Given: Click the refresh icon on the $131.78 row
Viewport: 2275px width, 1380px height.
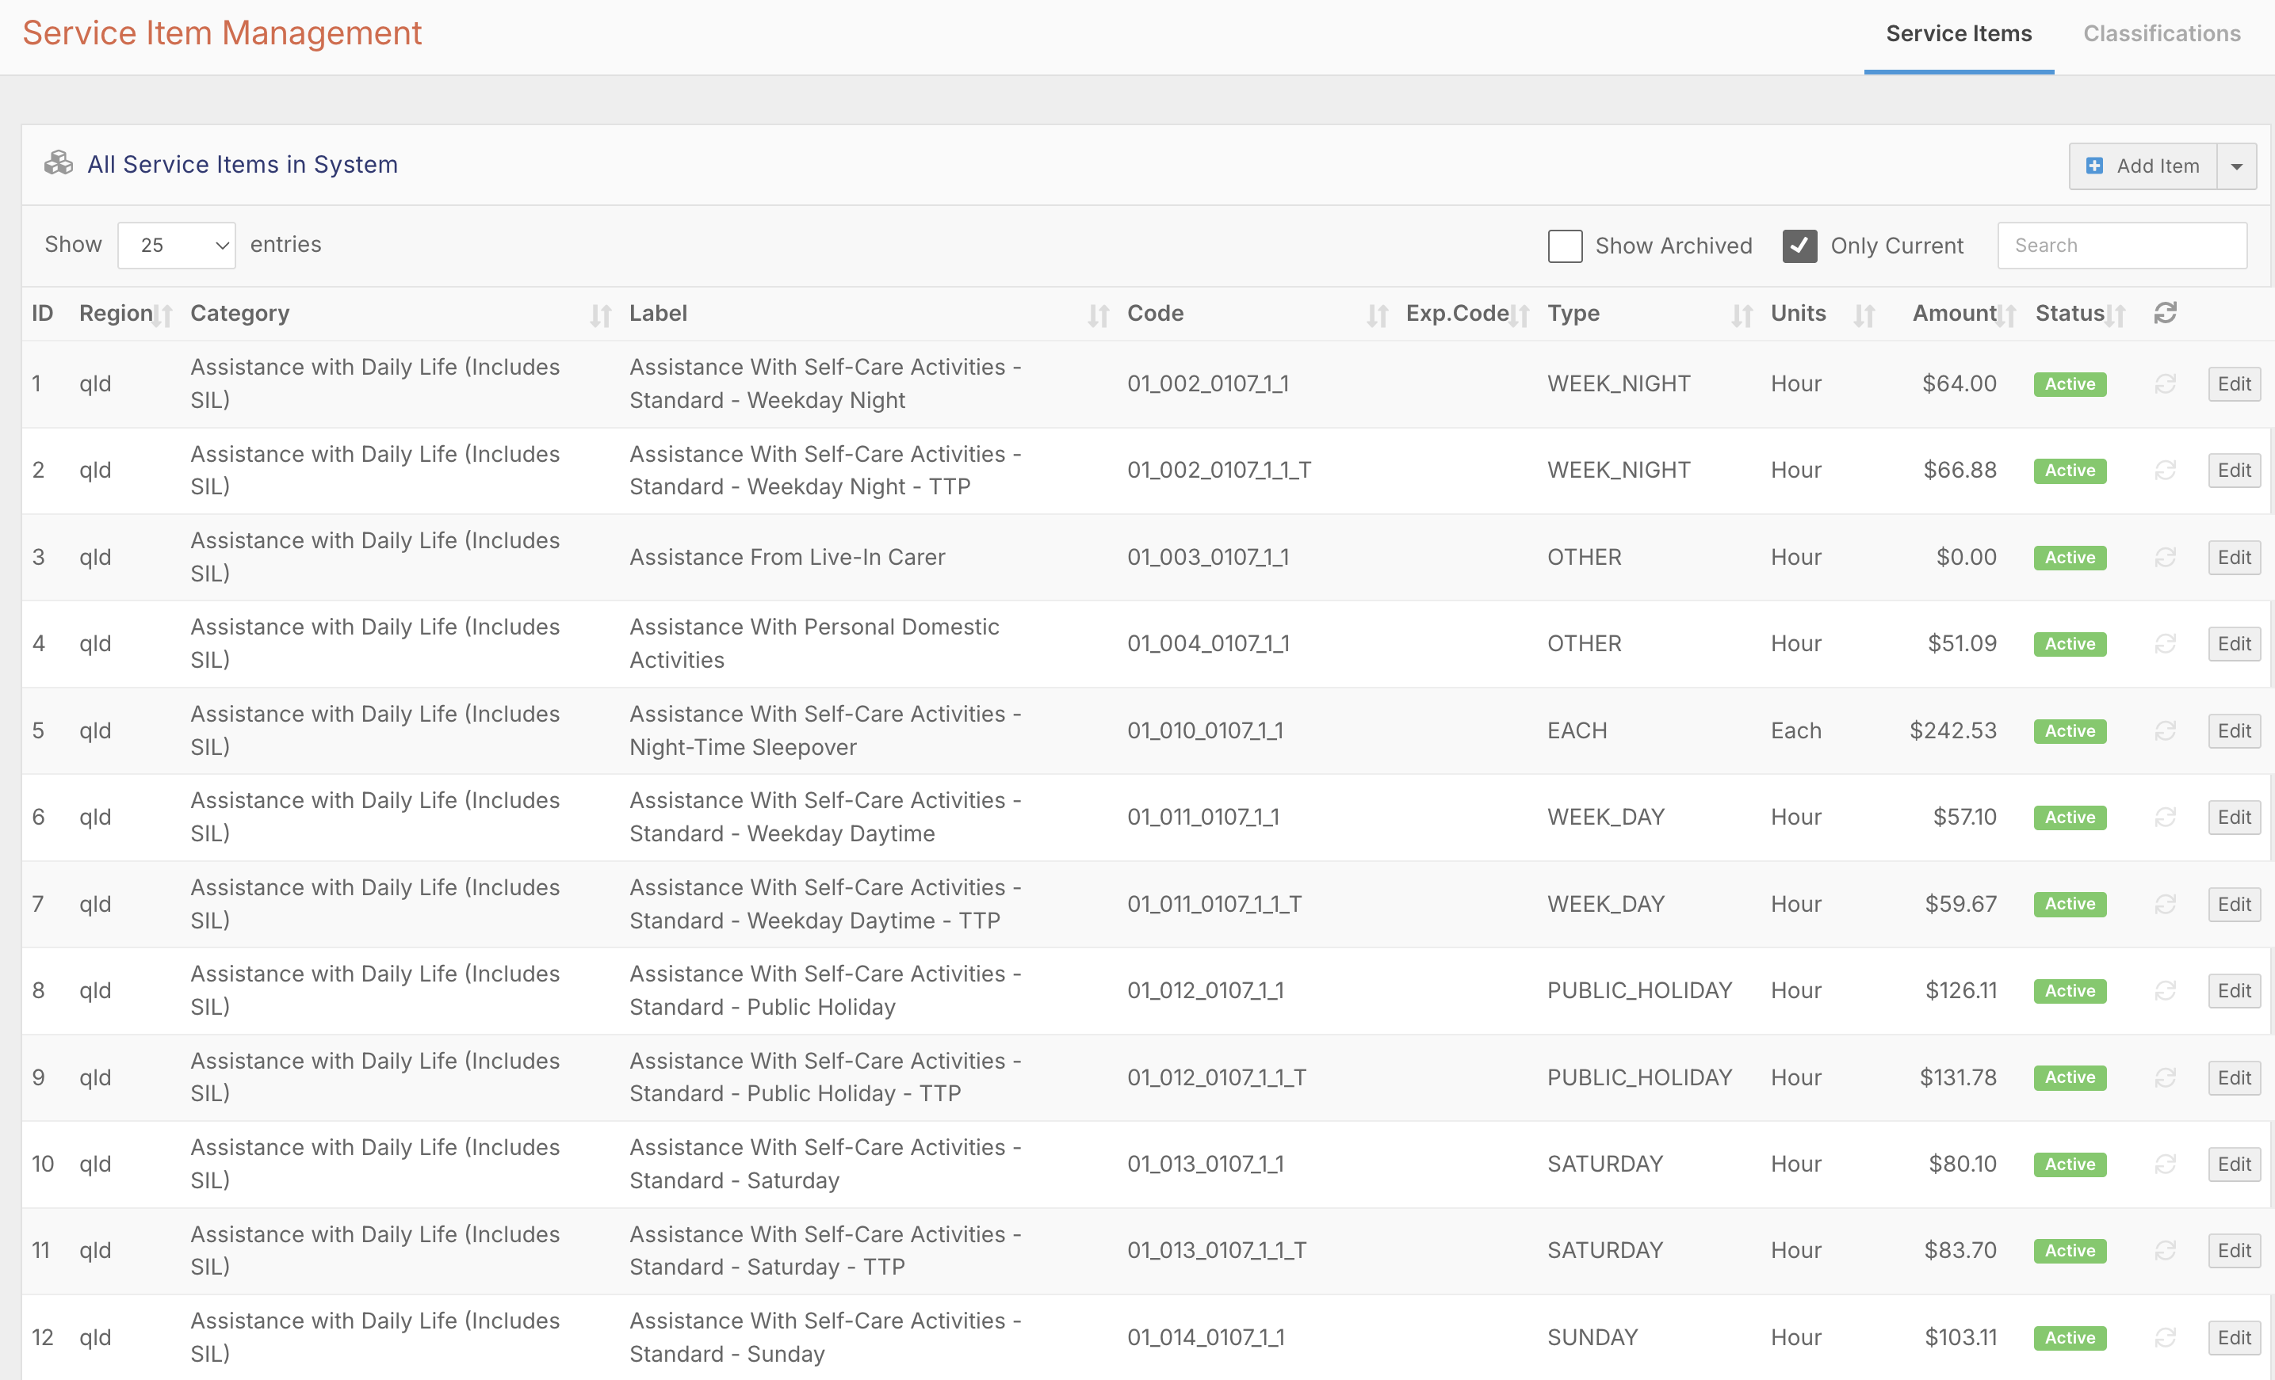Looking at the screenshot, I should click(x=2165, y=1077).
